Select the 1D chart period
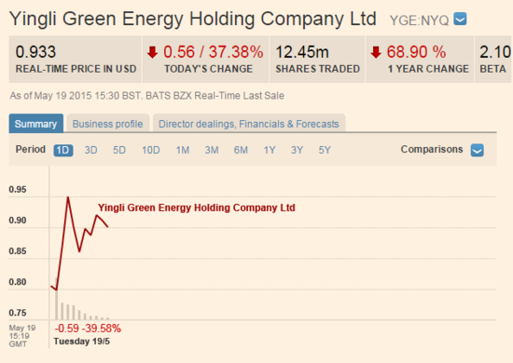The height and width of the screenshot is (363, 513). [63, 150]
